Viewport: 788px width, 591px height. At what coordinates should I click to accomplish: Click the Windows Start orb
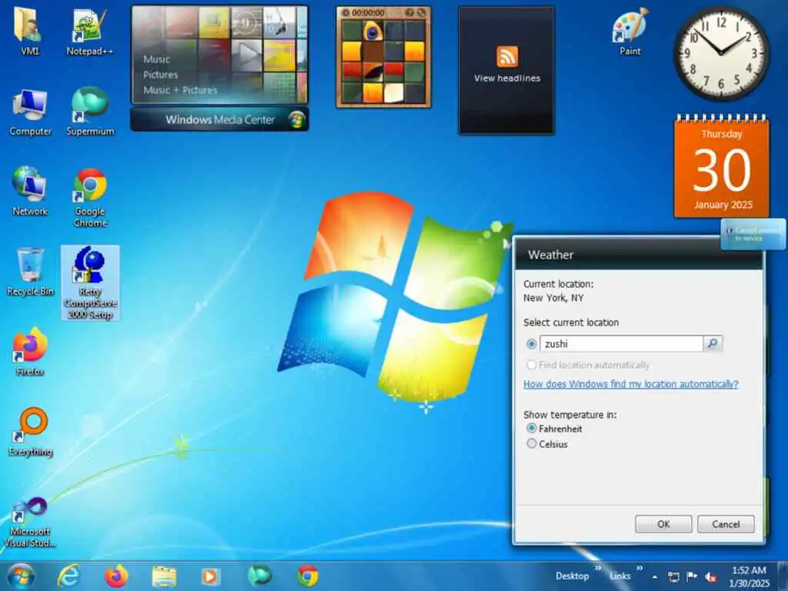[x=21, y=576]
